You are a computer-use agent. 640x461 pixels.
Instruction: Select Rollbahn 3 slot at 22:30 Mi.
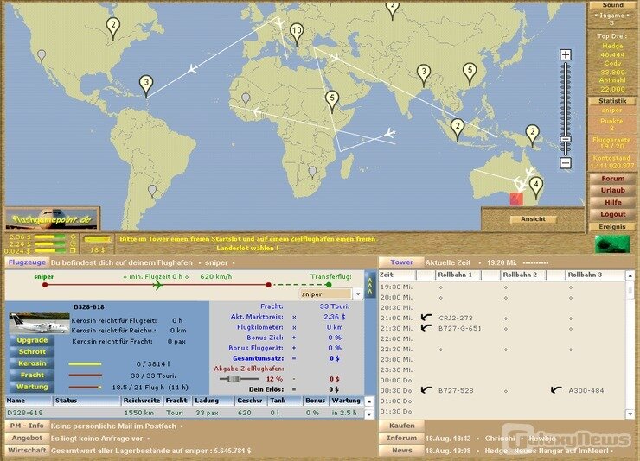571,350
